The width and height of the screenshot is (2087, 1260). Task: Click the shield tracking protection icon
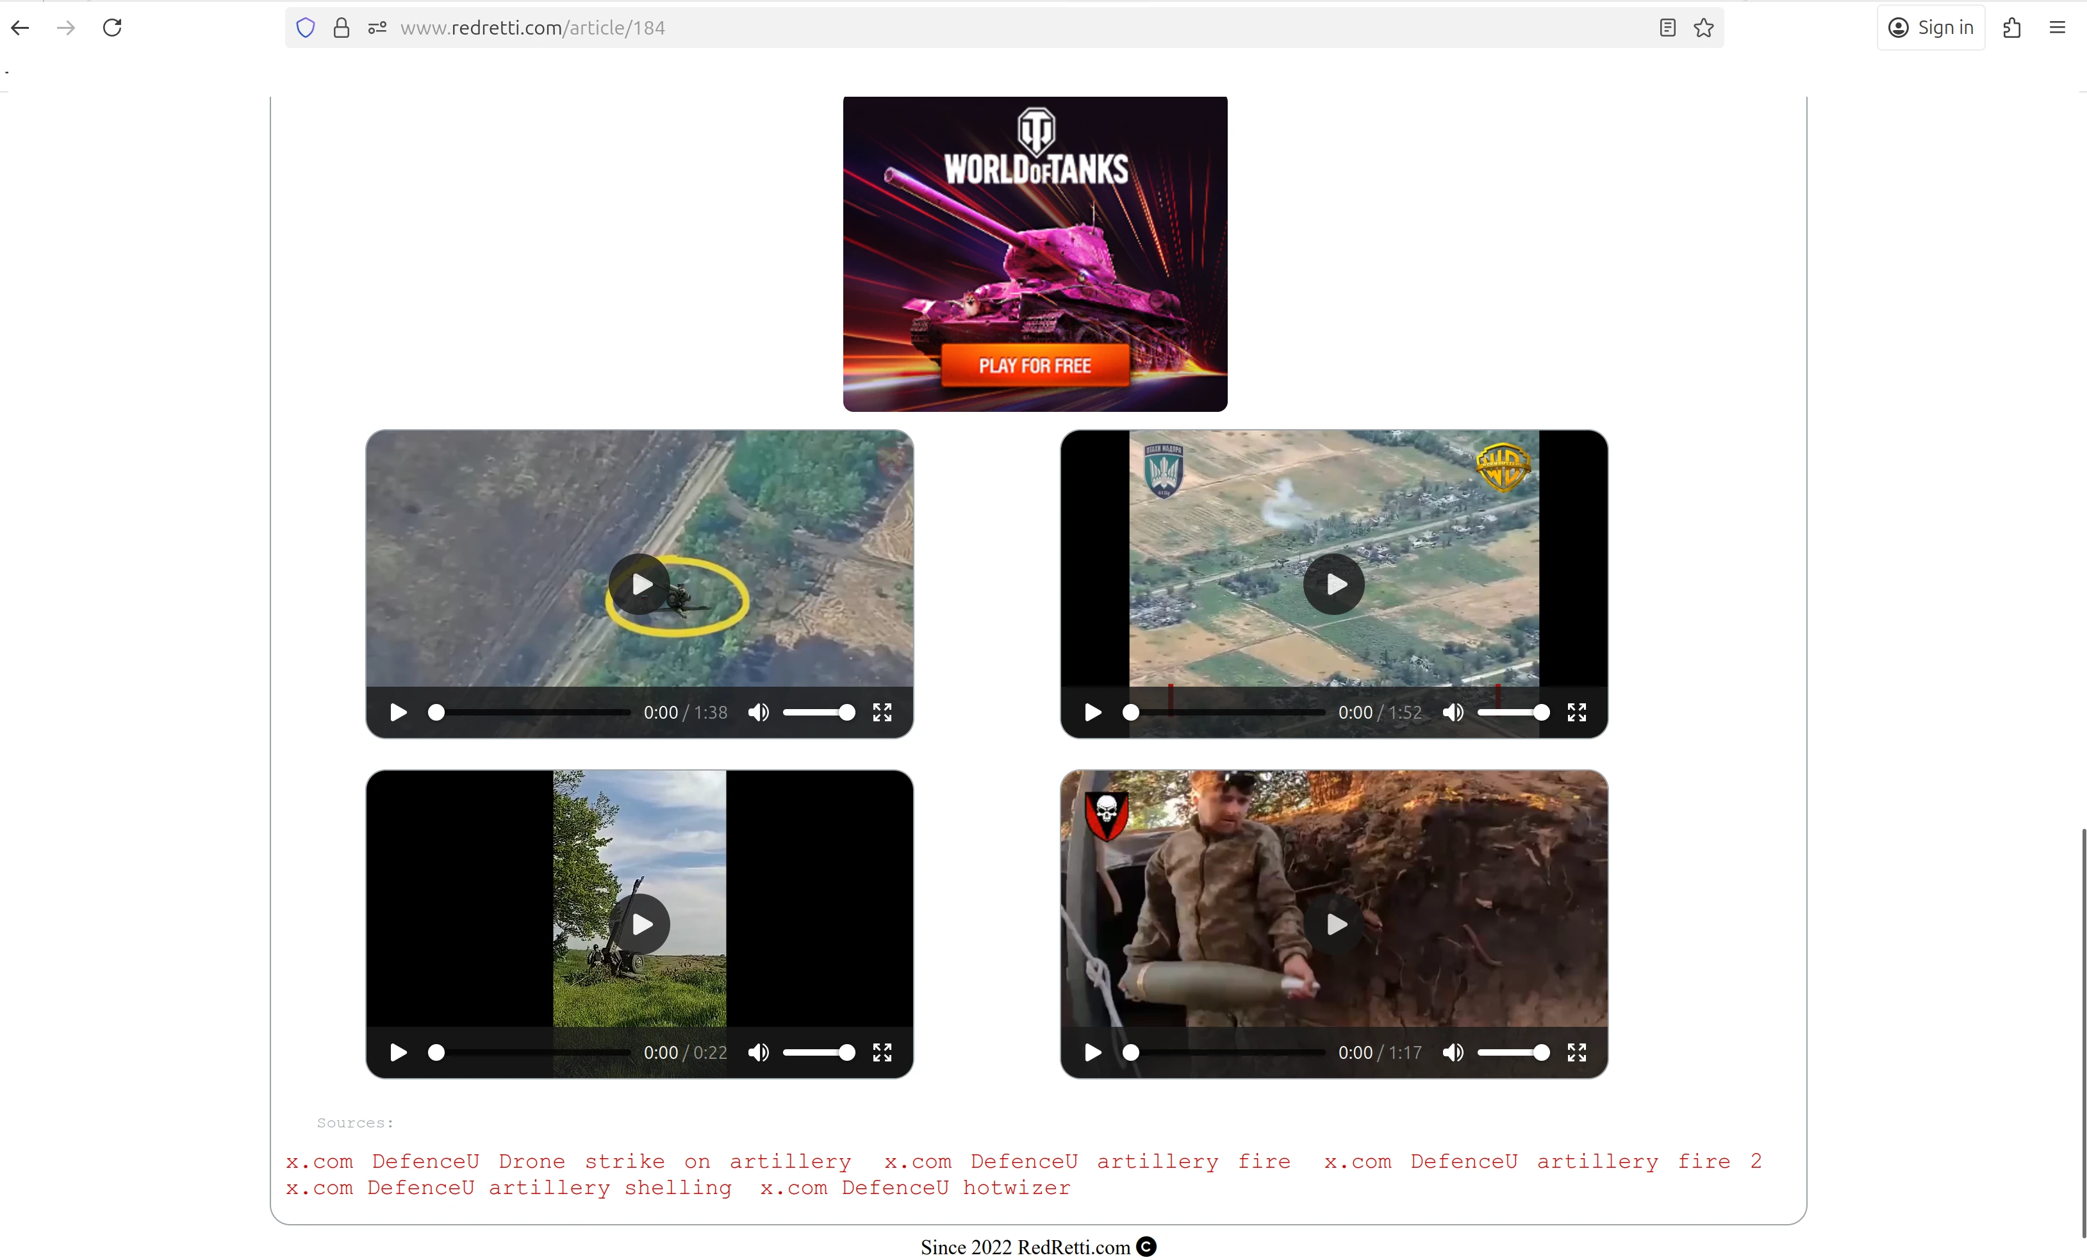(306, 28)
